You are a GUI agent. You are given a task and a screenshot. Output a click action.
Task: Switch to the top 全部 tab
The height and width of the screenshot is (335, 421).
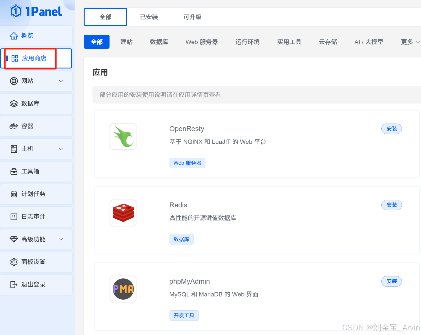click(x=105, y=17)
